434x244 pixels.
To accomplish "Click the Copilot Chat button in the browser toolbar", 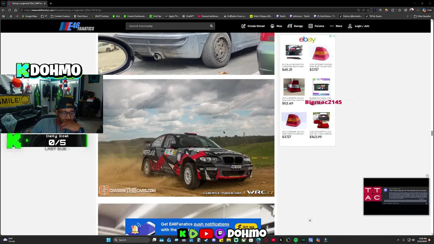I will [x=427, y=10].
